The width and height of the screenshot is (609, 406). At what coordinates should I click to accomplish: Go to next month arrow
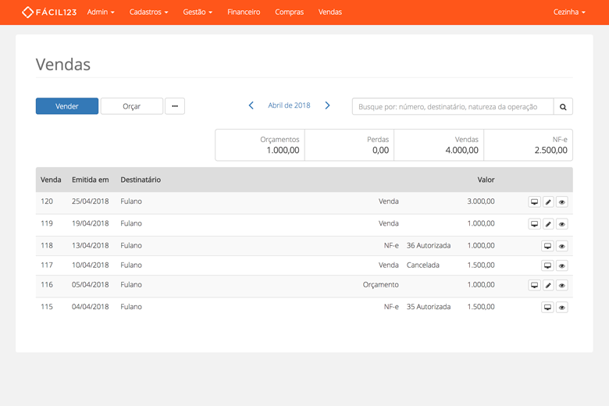click(x=327, y=105)
